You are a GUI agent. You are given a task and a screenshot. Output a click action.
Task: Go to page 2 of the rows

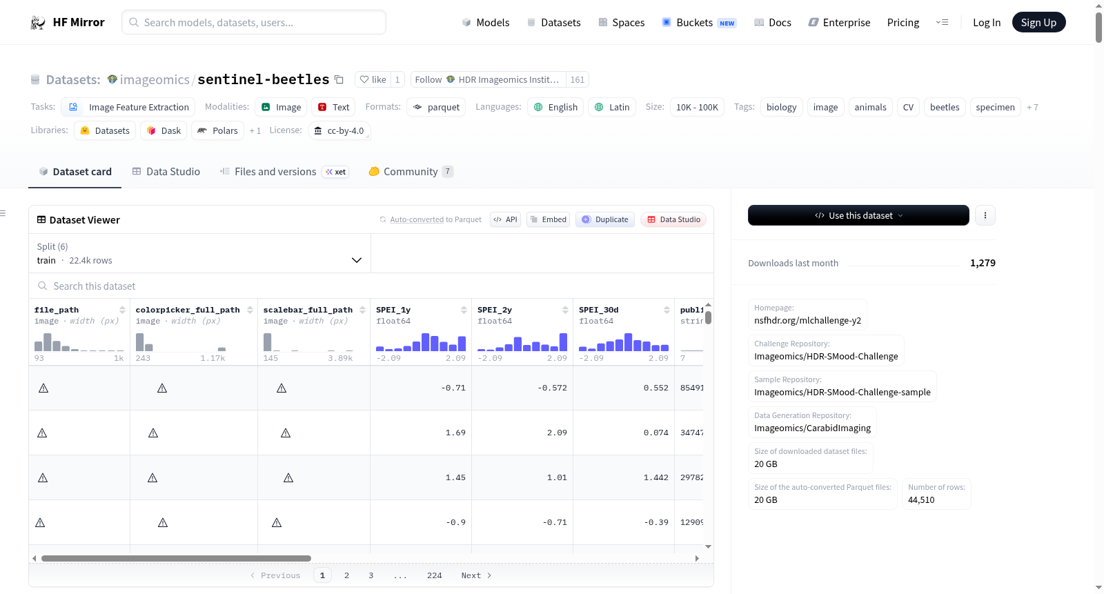click(346, 575)
